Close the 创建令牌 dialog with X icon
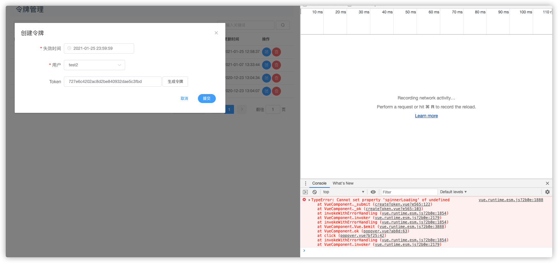Image resolution: width=558 pixels, height=263 pixels. click(x=216, y=33)
